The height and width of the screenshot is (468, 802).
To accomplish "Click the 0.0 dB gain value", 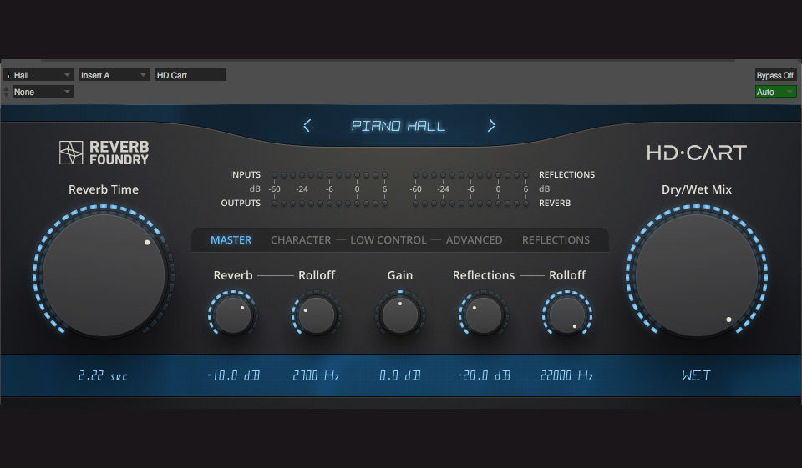I will pyautogui.click(x=400, y=376).
